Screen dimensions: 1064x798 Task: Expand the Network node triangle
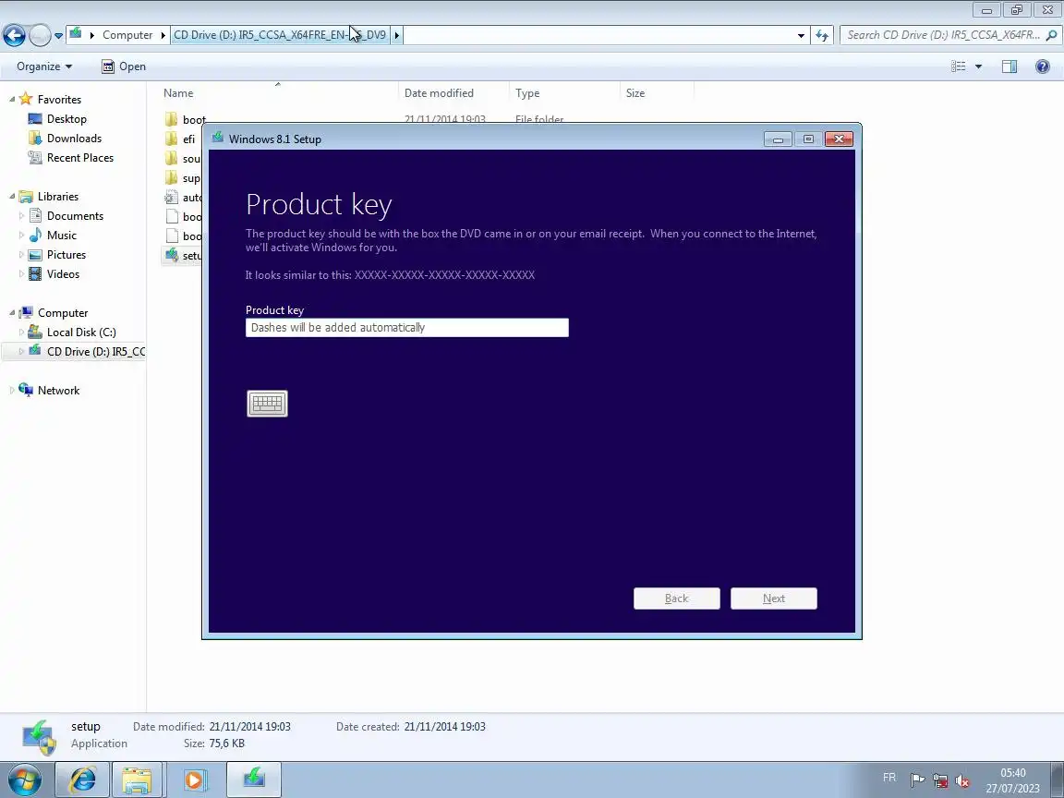point(11,390)
